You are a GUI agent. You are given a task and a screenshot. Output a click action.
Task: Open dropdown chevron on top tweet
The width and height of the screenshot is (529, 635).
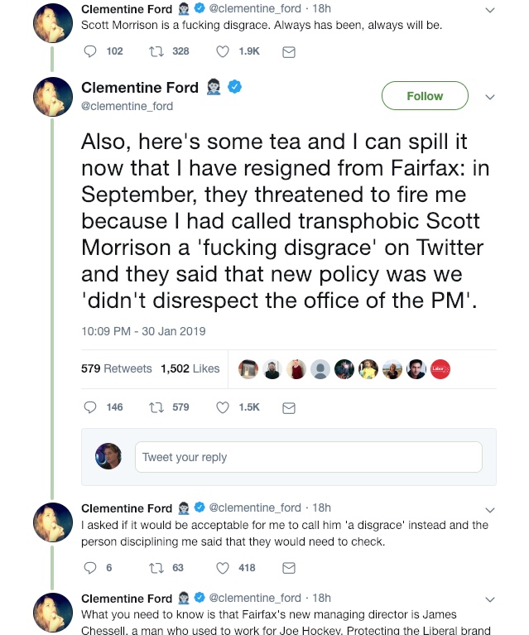tap(489, 10)
